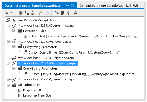
Task: Click the Extraction Rules folder icon
Action: tap(20, 31)
